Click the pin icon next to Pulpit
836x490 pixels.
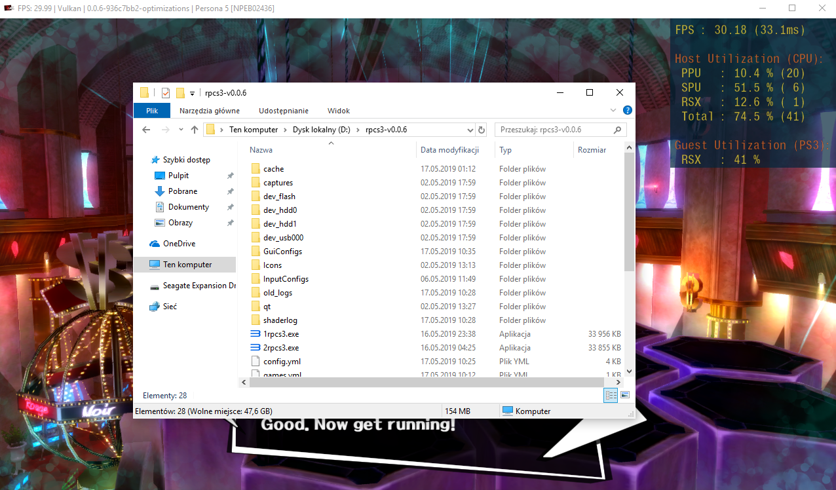pyautogui.click(x=230, y=176)
